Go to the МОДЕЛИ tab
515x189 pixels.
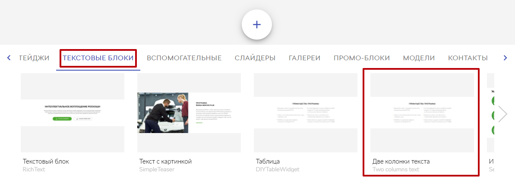pos(419,58)
